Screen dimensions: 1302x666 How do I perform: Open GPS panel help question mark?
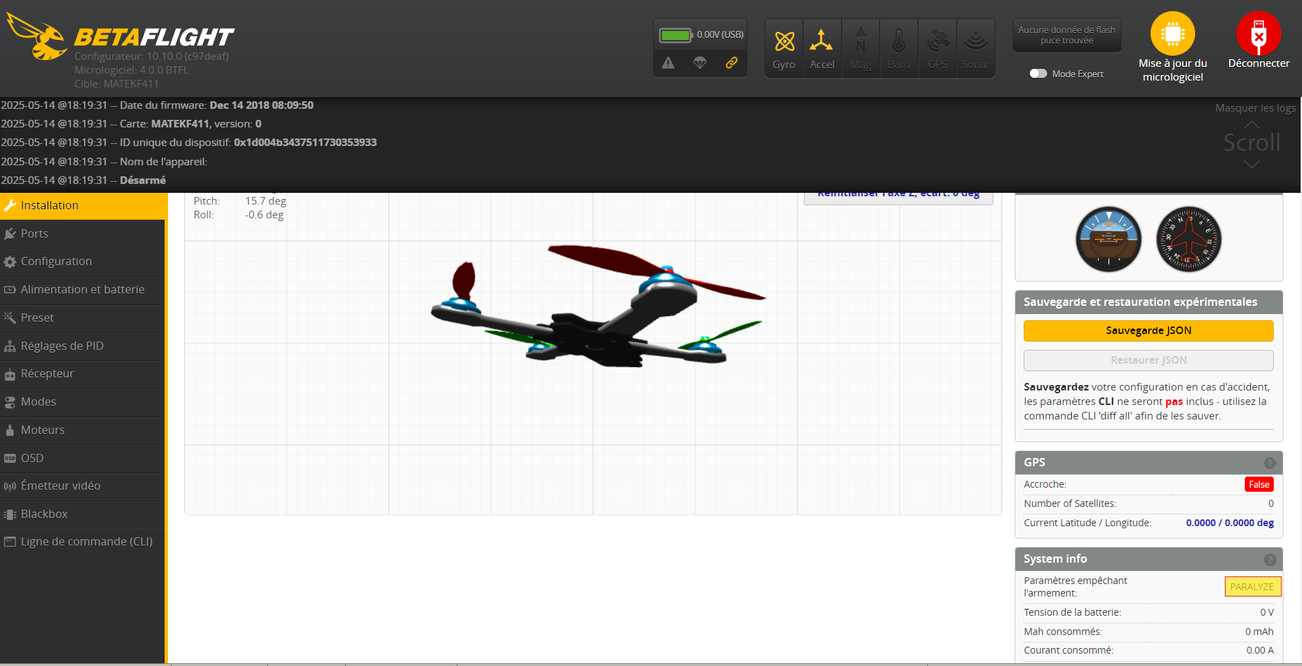(x=1270, y=463)
